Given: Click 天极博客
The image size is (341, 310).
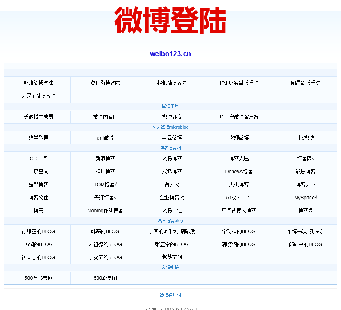Looking at the screenshot, I should (239, 185).
